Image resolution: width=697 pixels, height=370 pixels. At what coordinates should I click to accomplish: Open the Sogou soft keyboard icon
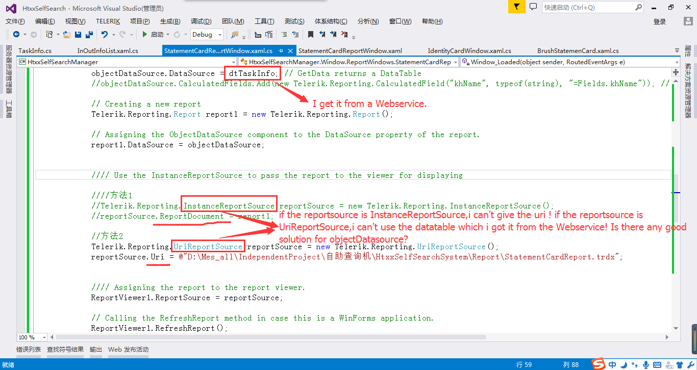(657, 364)
